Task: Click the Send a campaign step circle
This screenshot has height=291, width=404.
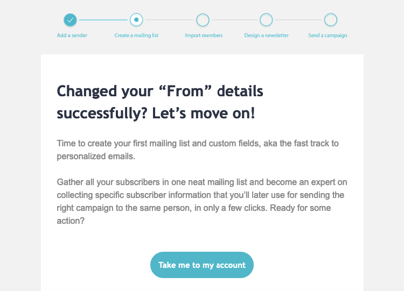Action: [x=331, y=20]
